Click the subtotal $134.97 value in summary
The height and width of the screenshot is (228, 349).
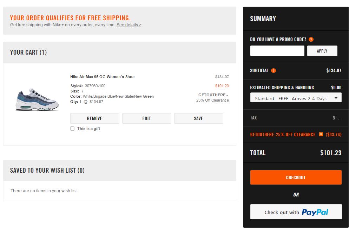[334, 70]
